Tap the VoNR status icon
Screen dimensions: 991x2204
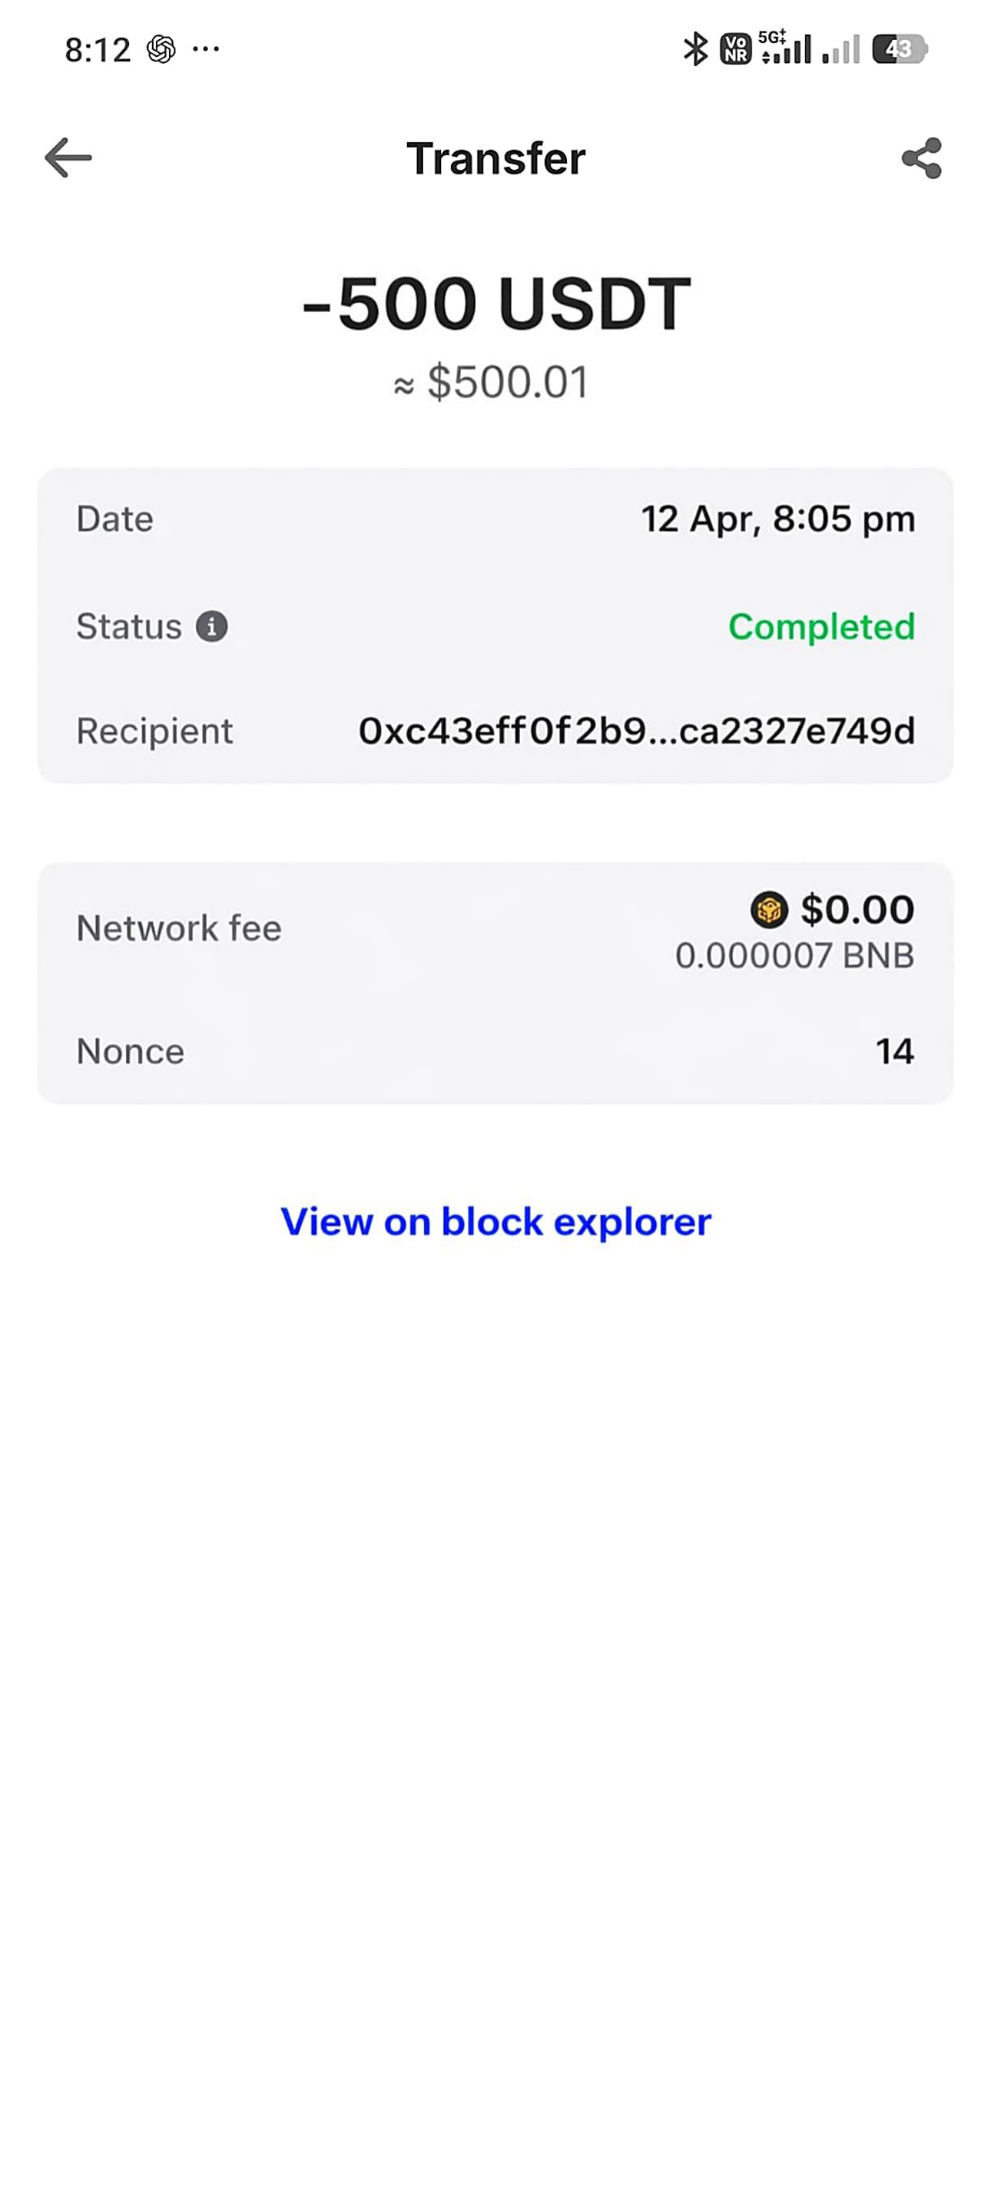pyautogui.click(x=735, y=49)
